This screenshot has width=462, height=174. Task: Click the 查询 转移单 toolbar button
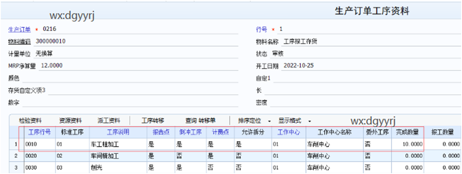[x=200, y=121]
